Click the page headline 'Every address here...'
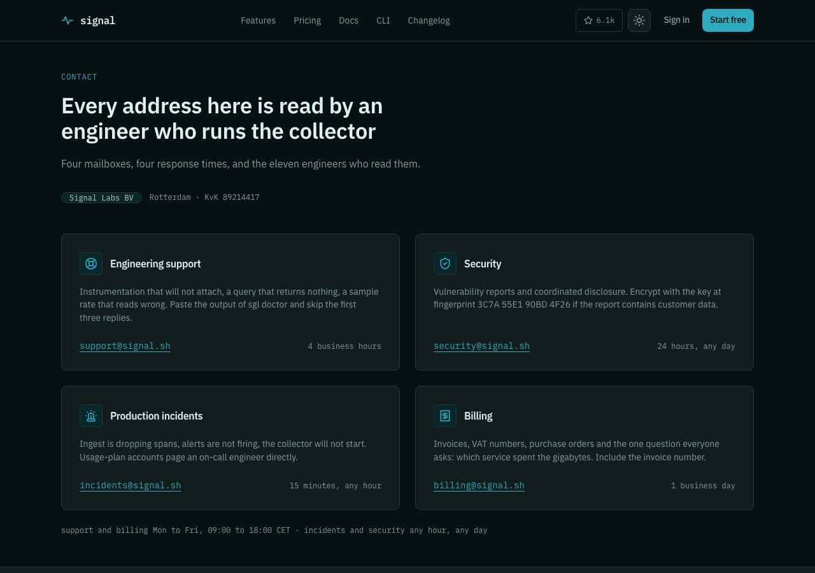This screenshot has height=573, width=815. pyautogui.click(x=222, y=118)
